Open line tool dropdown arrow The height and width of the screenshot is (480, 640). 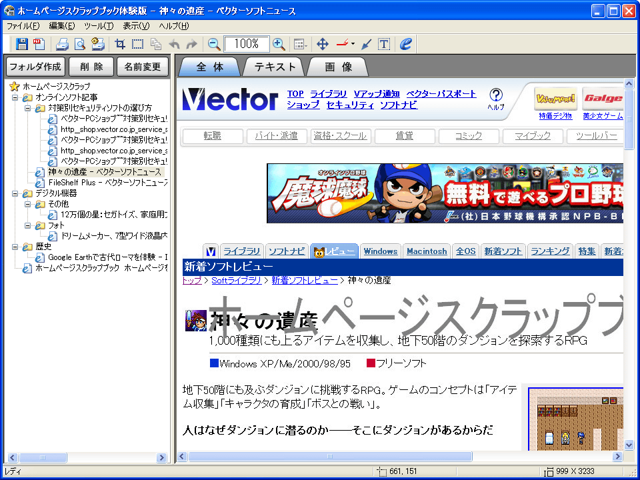point(353,44)
